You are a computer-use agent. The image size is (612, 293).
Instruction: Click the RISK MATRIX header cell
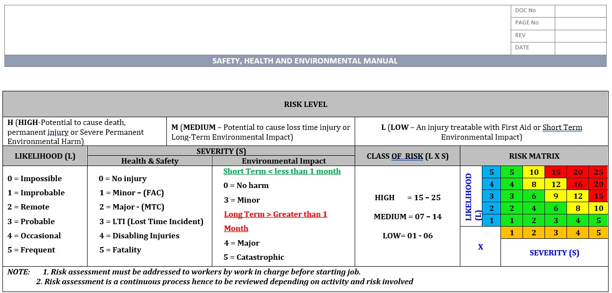click(x=534, y=156)
